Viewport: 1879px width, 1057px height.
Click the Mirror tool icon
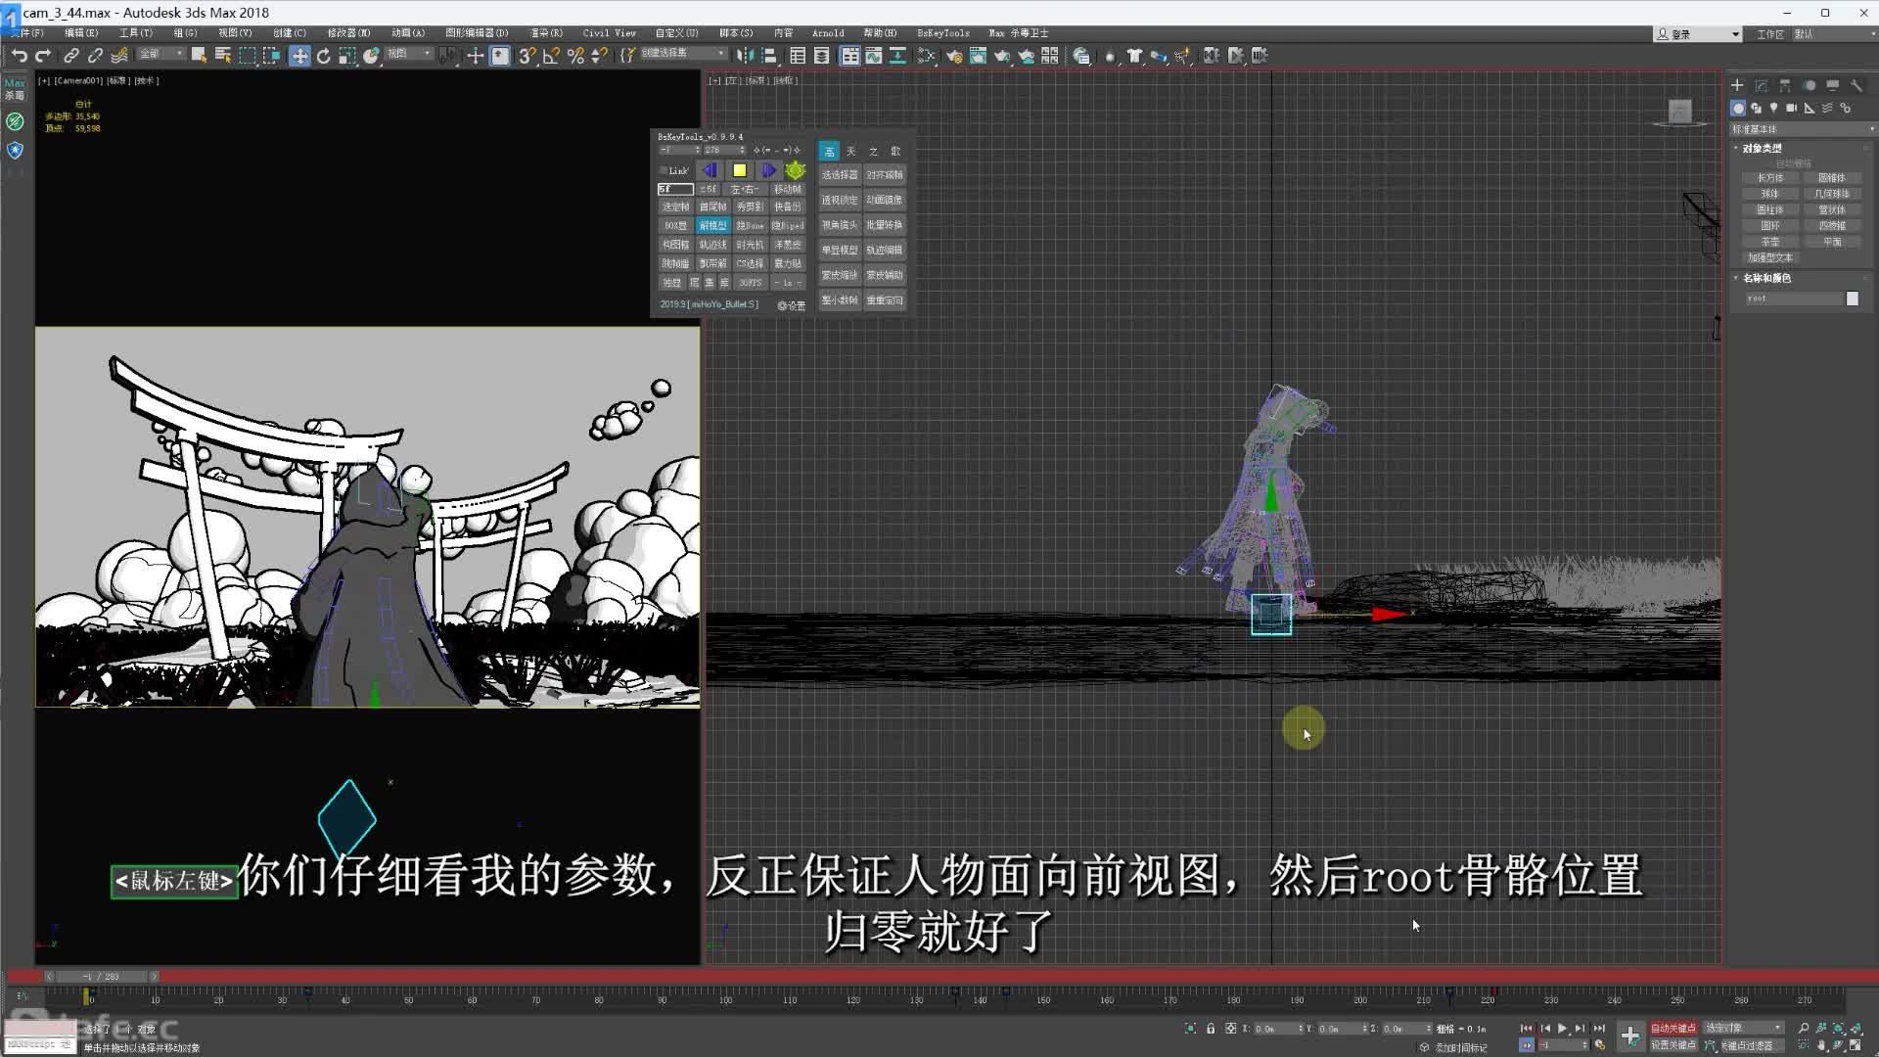(x=745, y=56)
